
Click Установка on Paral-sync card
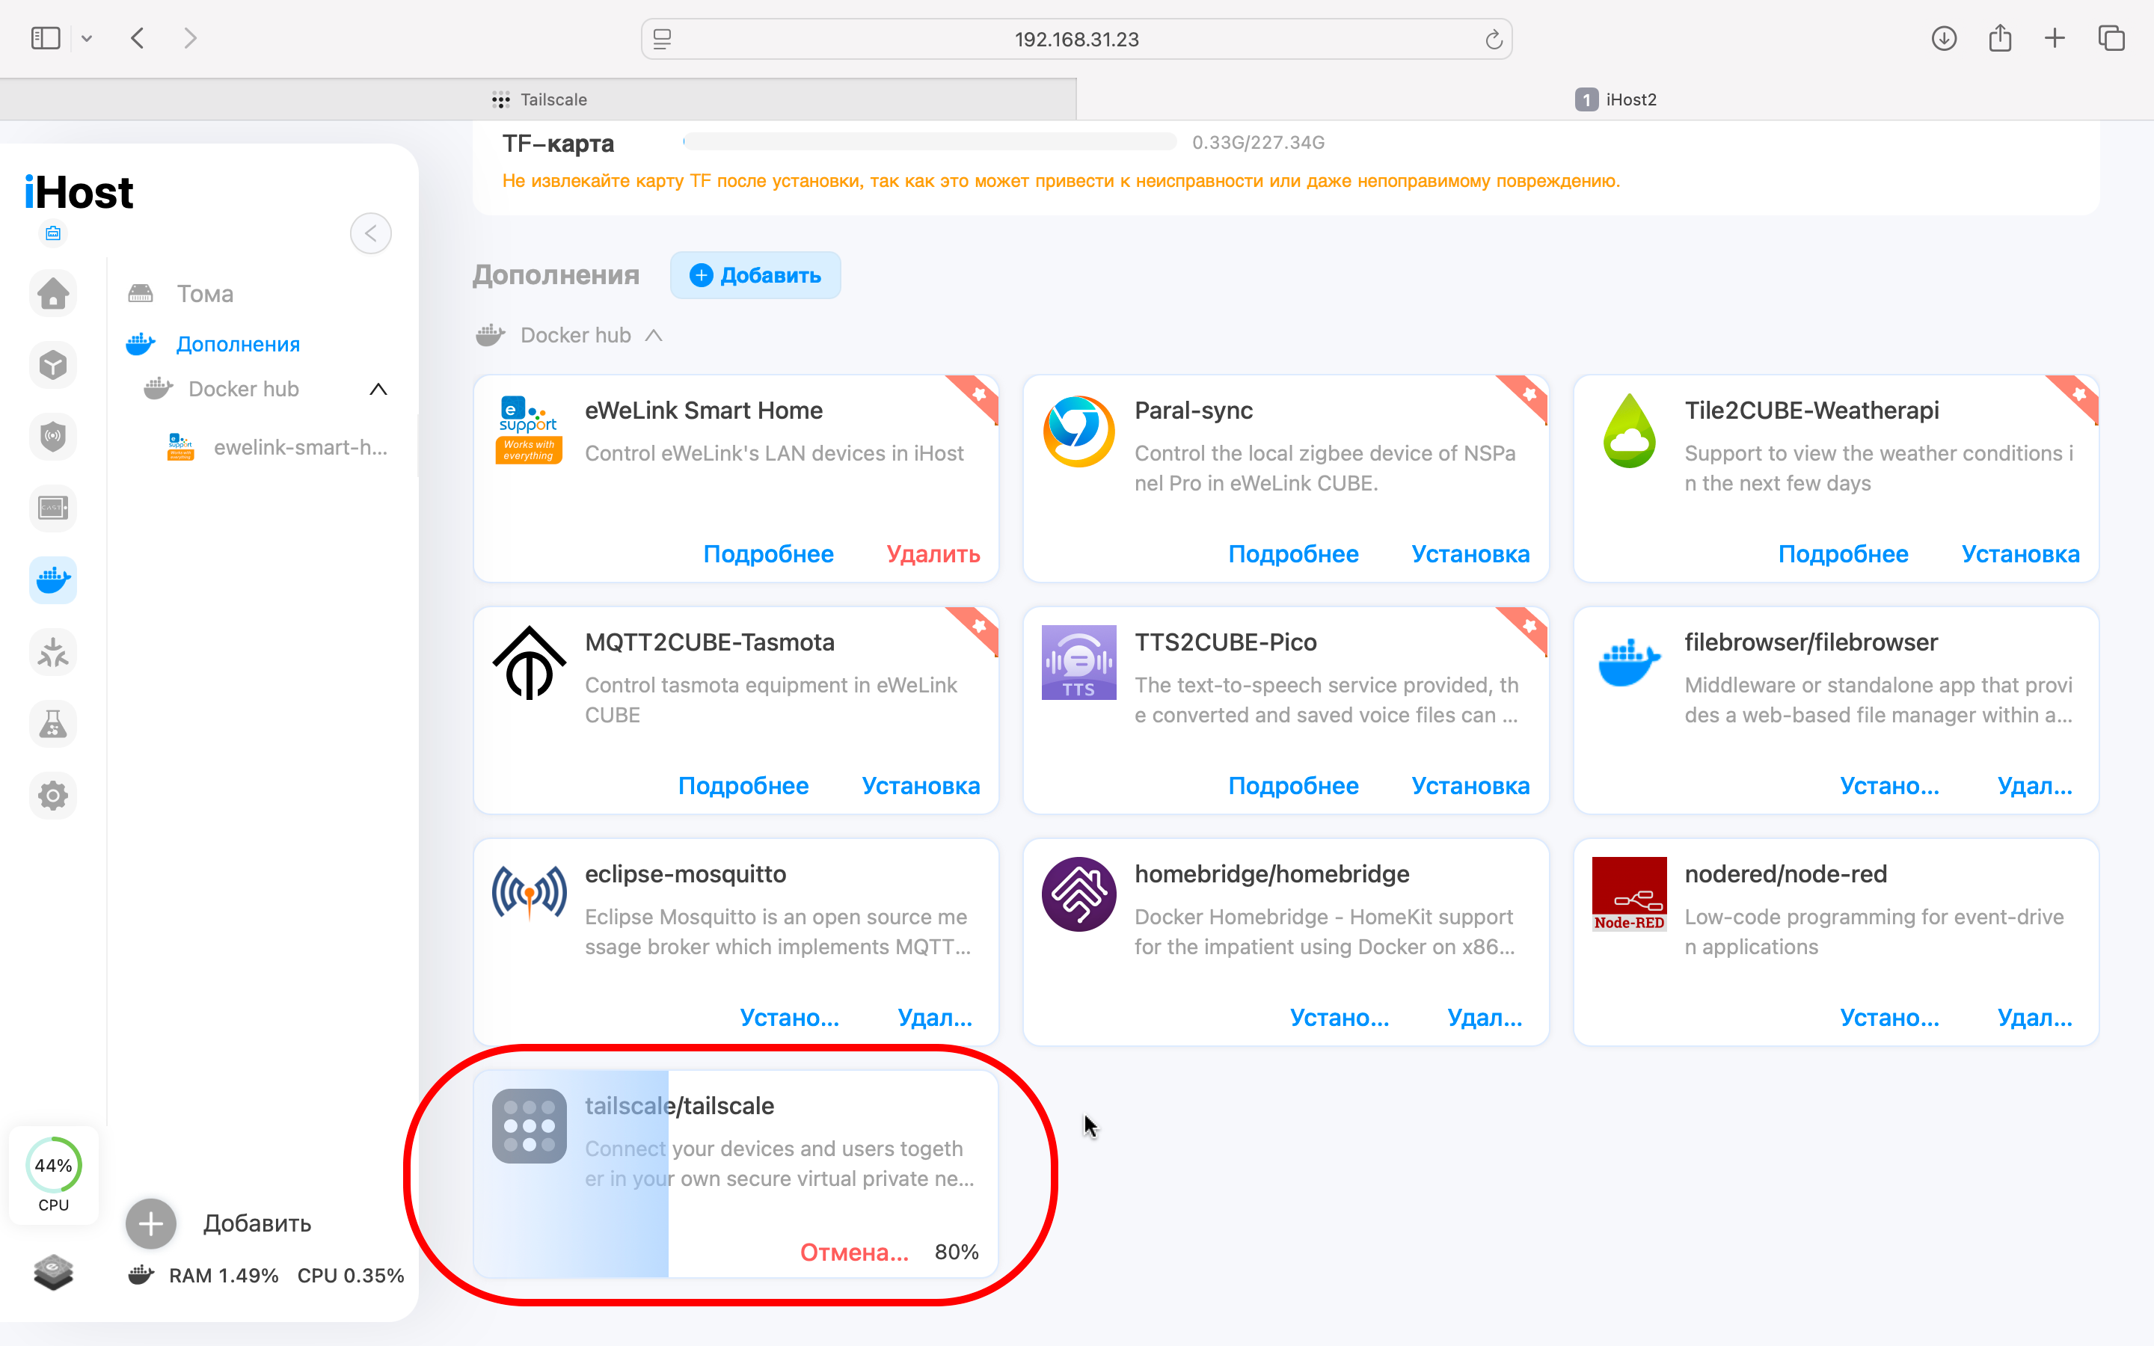[x=1470, y=553]
